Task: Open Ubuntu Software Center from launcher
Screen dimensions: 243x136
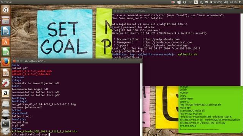Action: coord(6,42)
